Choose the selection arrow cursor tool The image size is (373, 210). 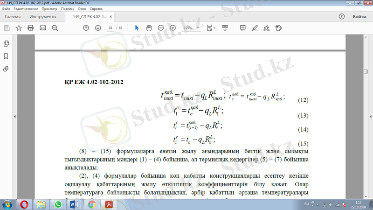click(137, 28)
